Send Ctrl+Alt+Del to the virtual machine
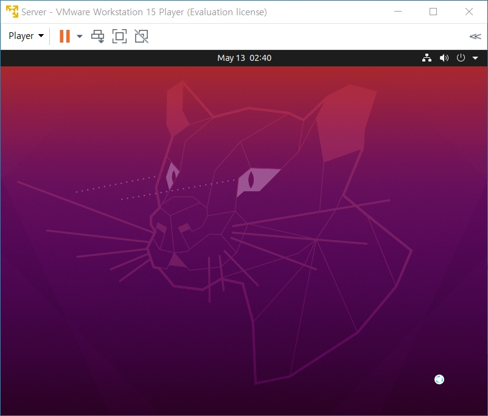This screenshot has width=488, height=416. coord(98,36)
